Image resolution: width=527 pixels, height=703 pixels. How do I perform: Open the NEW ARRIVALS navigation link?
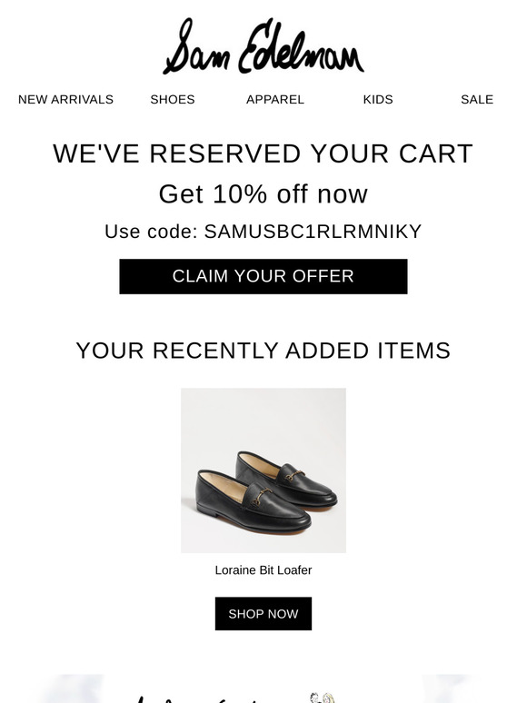tap(65, 100)
